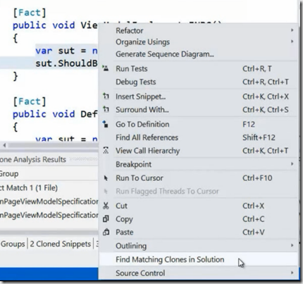Expand the Breakpoint submenu arrow
This screenshot has width=303, height=284.
(292, 163)
